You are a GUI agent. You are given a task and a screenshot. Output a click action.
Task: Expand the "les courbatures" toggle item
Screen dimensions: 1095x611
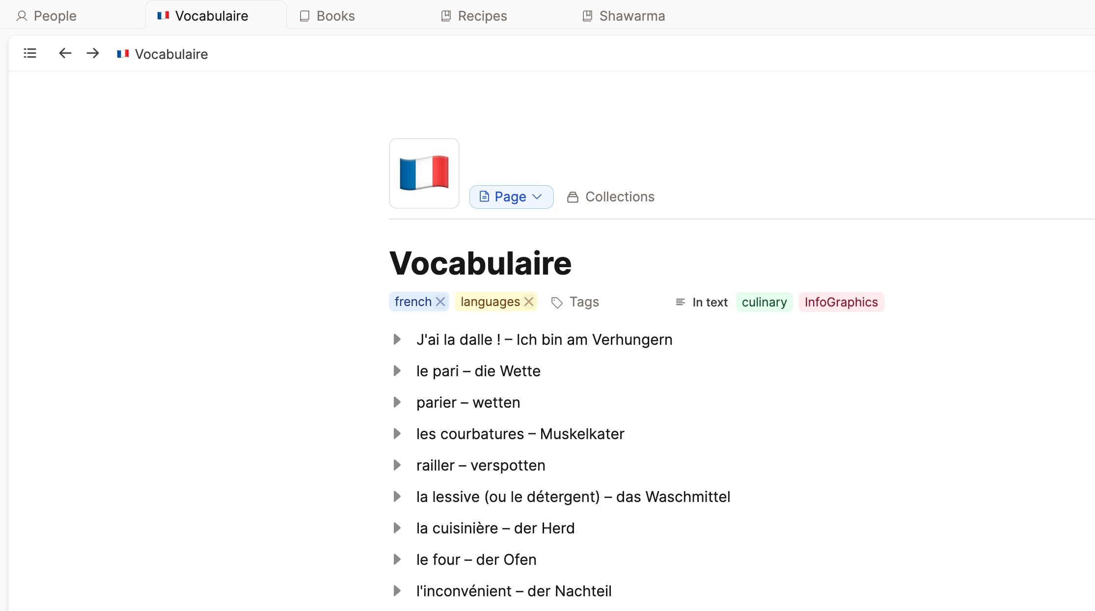397,434
